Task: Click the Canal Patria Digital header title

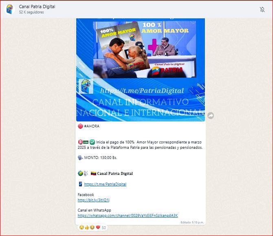Action: click(37, 7)
